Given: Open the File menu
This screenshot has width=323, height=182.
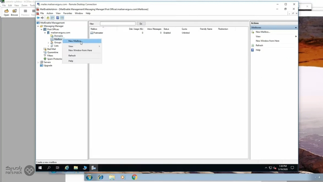Looking at the screenshot, I should [x=42, y=13].
